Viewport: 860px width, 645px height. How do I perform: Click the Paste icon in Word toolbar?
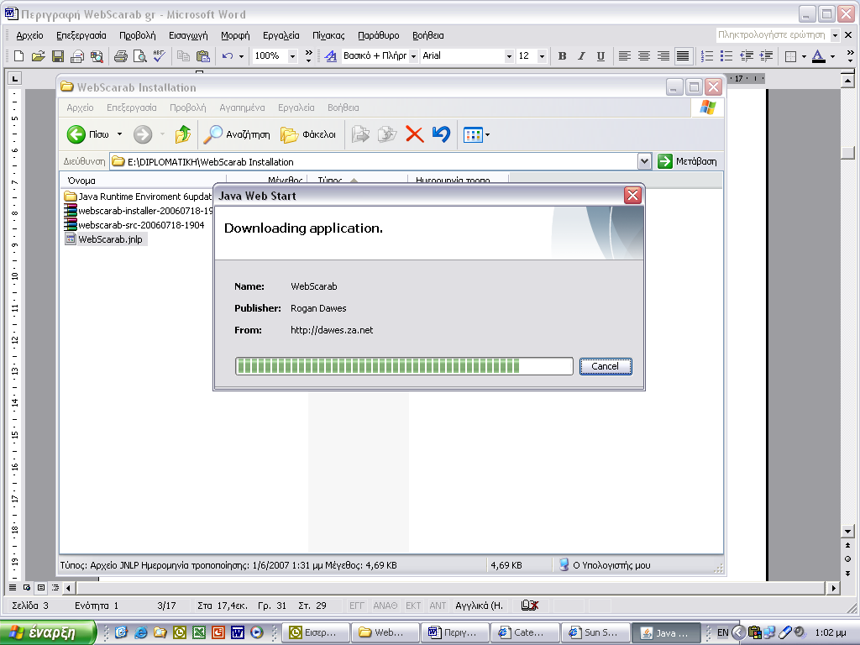point(203,56)
